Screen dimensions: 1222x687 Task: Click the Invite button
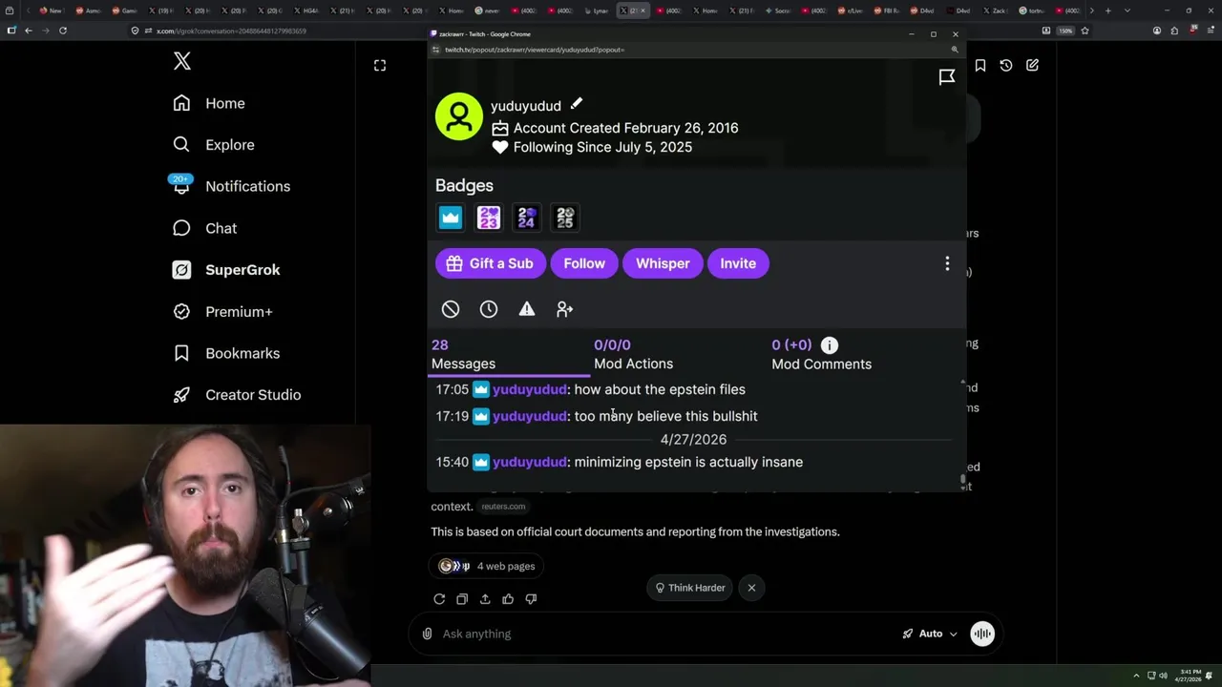tap(738, 263)
